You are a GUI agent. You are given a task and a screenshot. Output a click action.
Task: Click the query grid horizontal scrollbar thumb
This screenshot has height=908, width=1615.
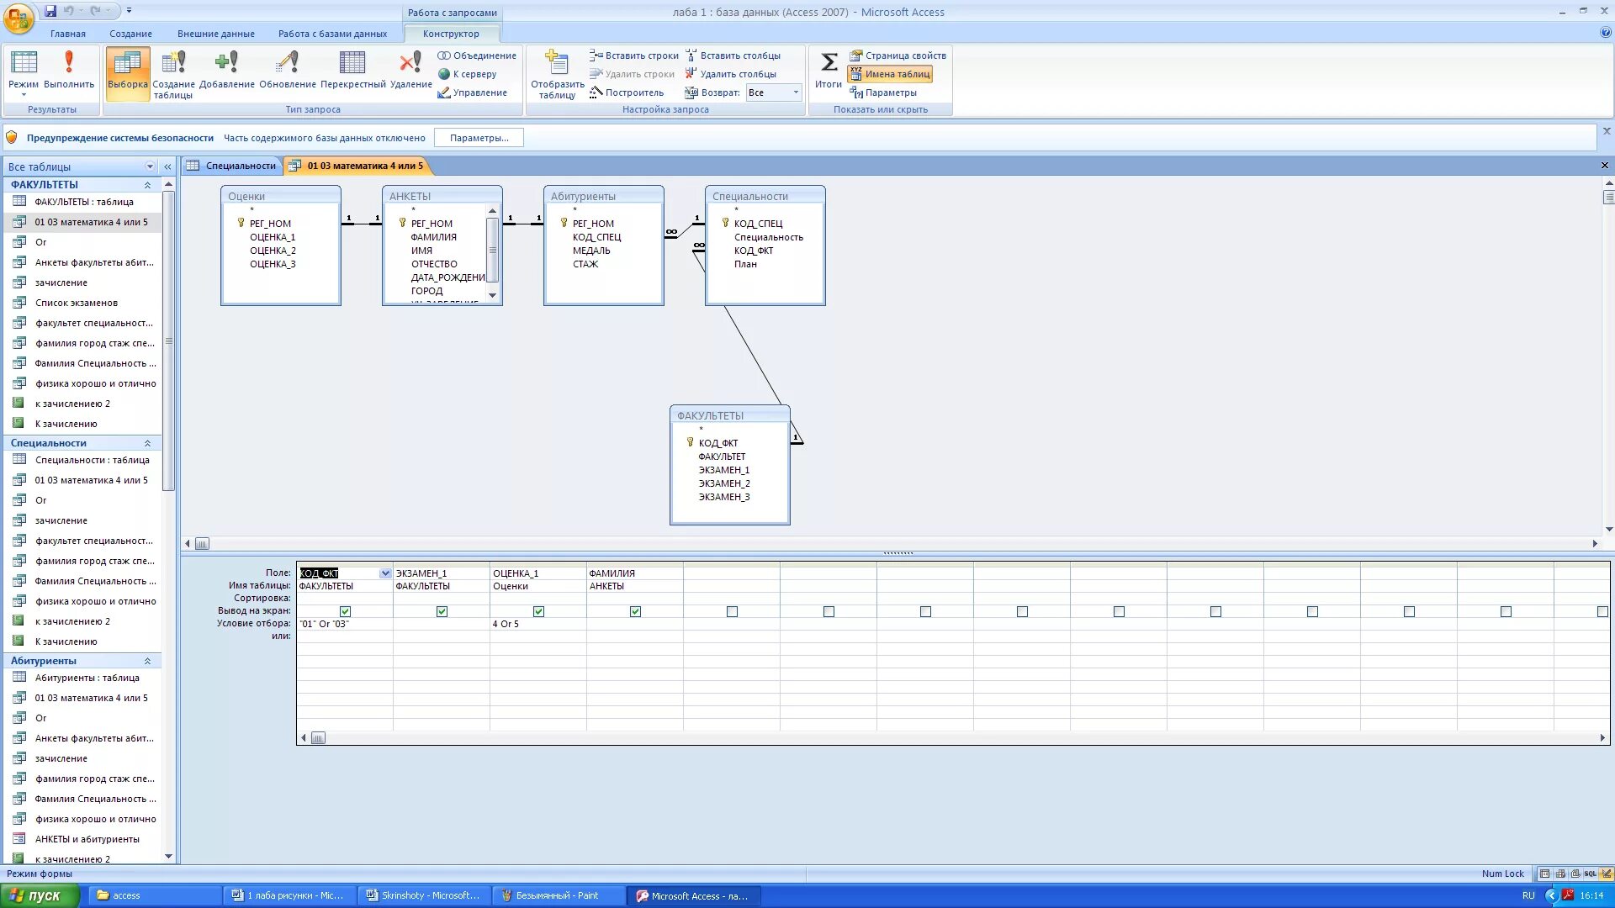click(318, 738)
